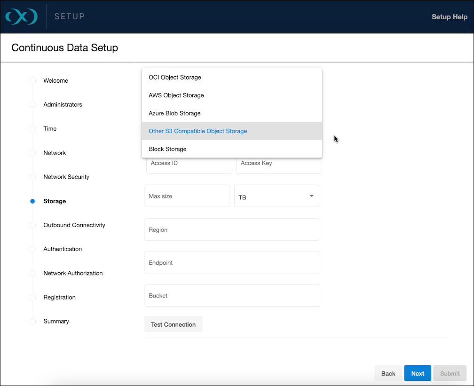Focus the Region text field
Screen dimensions: 474x386
pos(231,229)
